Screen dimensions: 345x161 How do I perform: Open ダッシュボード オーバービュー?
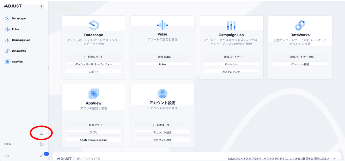tap(93, 64)
